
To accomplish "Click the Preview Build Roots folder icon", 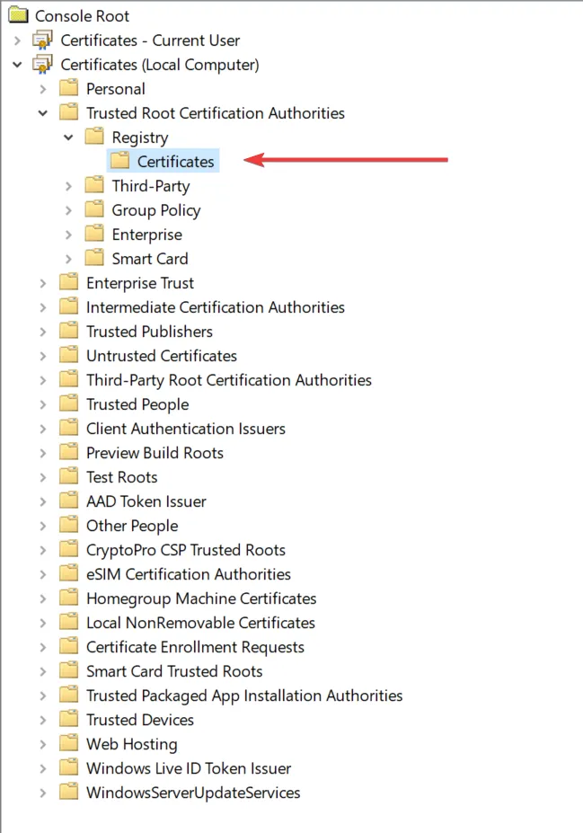I will pyautogui.click(x=68, y=452).
